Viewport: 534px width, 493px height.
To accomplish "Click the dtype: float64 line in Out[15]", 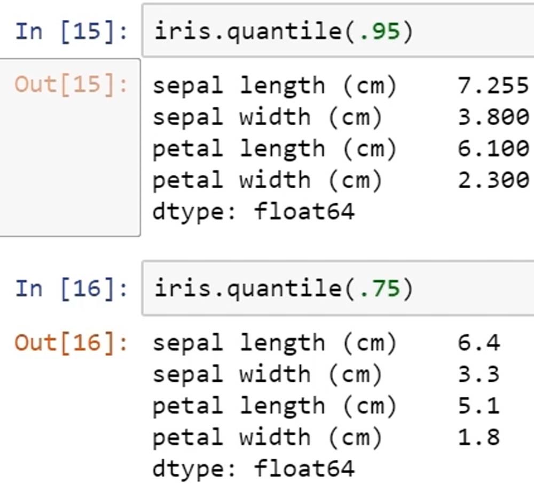I will (253, 212).
